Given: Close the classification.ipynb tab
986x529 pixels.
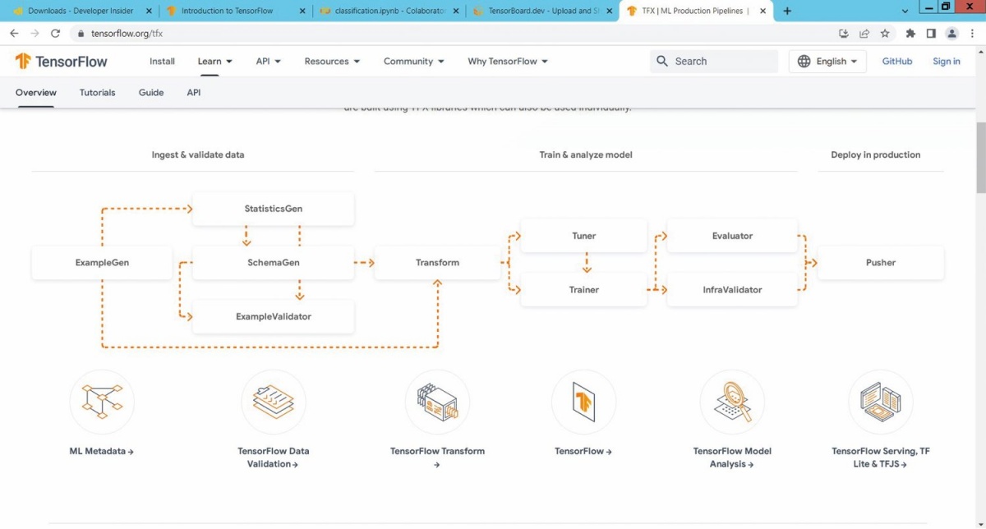Looking at the screenshot, I should pos(455,11).
